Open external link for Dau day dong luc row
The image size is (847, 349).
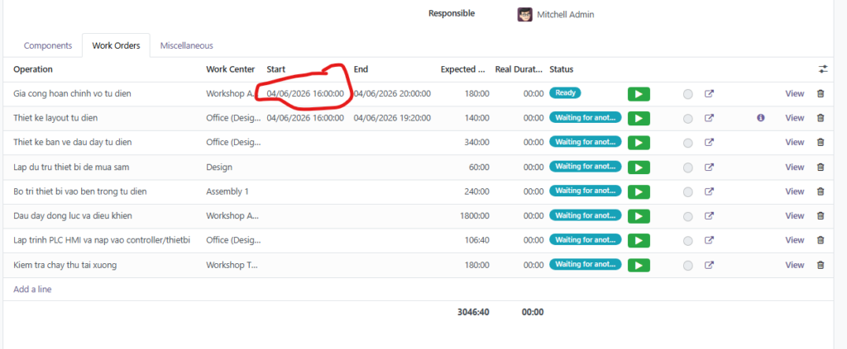click(709, 216)
